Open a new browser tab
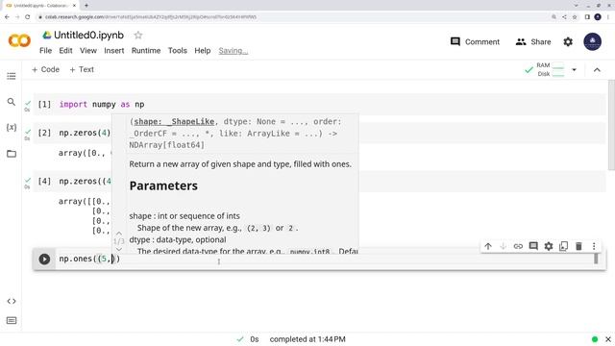Screen dimensions: 615x346 [86, 6]
